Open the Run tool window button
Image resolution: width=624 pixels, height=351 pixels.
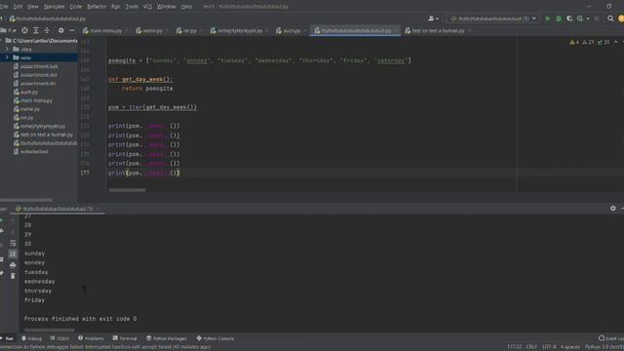point(8,338)
